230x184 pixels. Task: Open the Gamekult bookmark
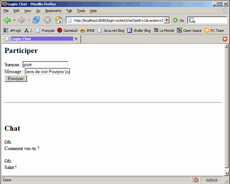[x=68, y=30]
